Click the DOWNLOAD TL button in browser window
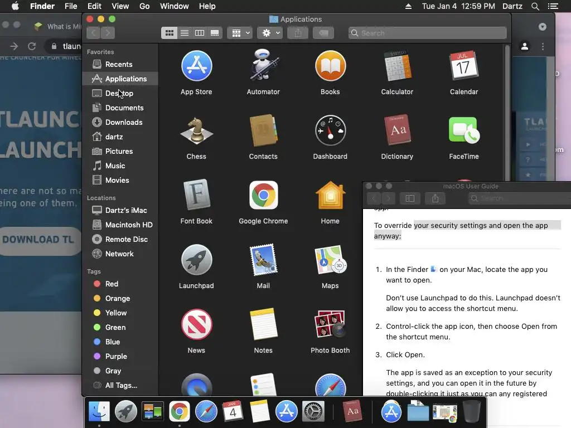Image resolution: width=571 pixels, height=428 pixels. [41, 240]
